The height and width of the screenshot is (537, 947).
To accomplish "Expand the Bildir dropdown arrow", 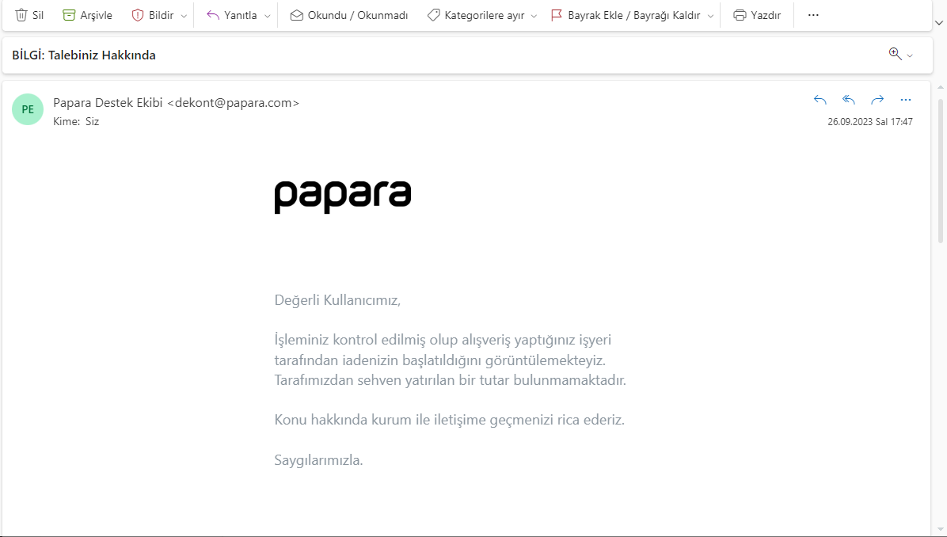I will [x=184, y=16].
